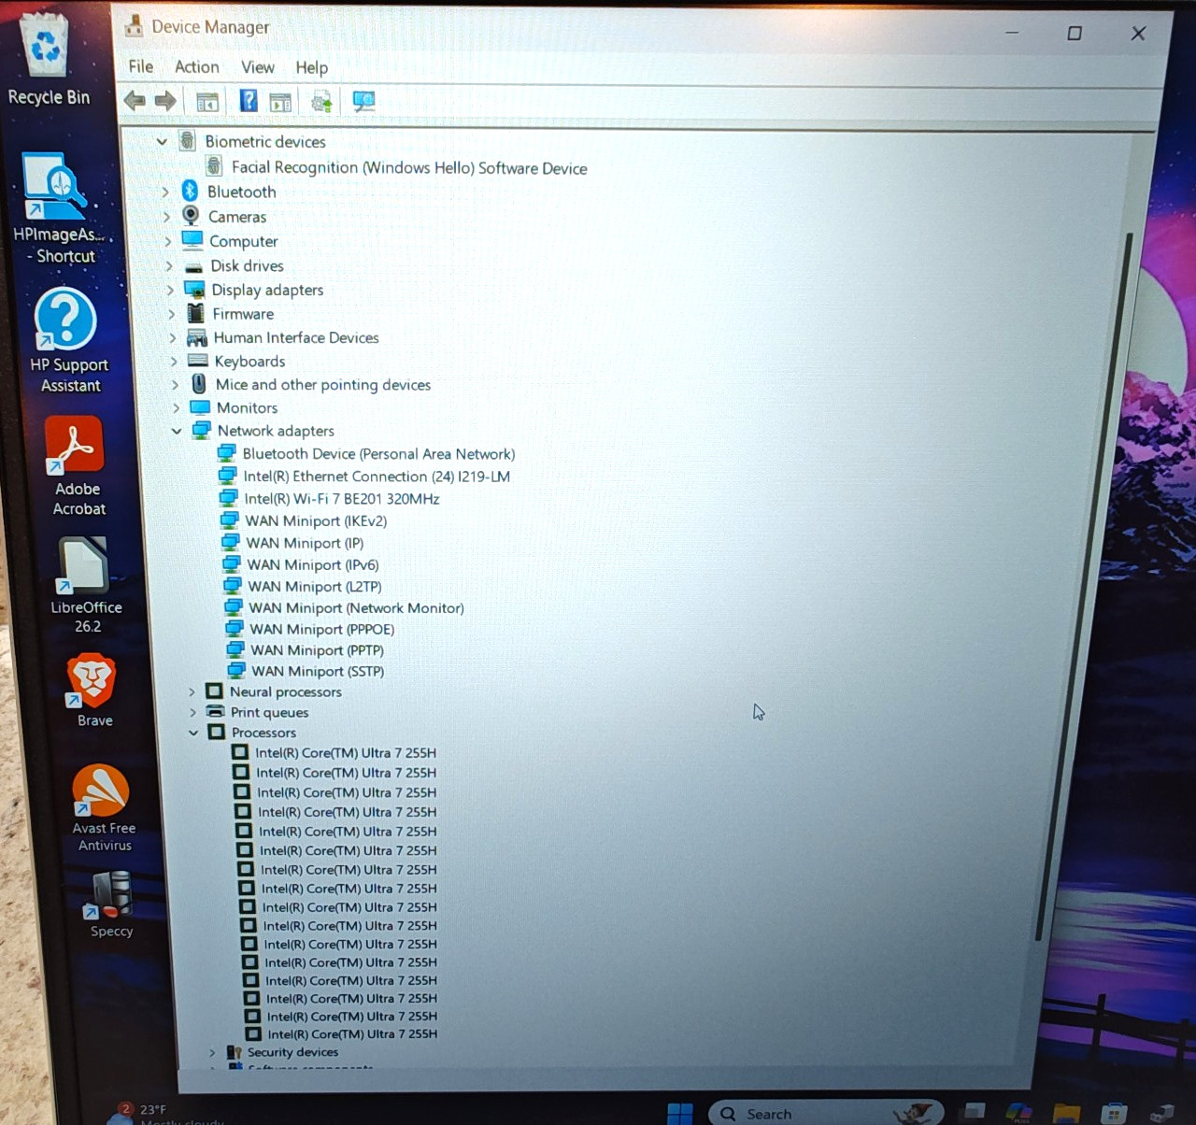The height and width of the screenshot is (1125, 1196).
Task: Select WAN Miniport (Network Monitor)
Action: point(356,607)
